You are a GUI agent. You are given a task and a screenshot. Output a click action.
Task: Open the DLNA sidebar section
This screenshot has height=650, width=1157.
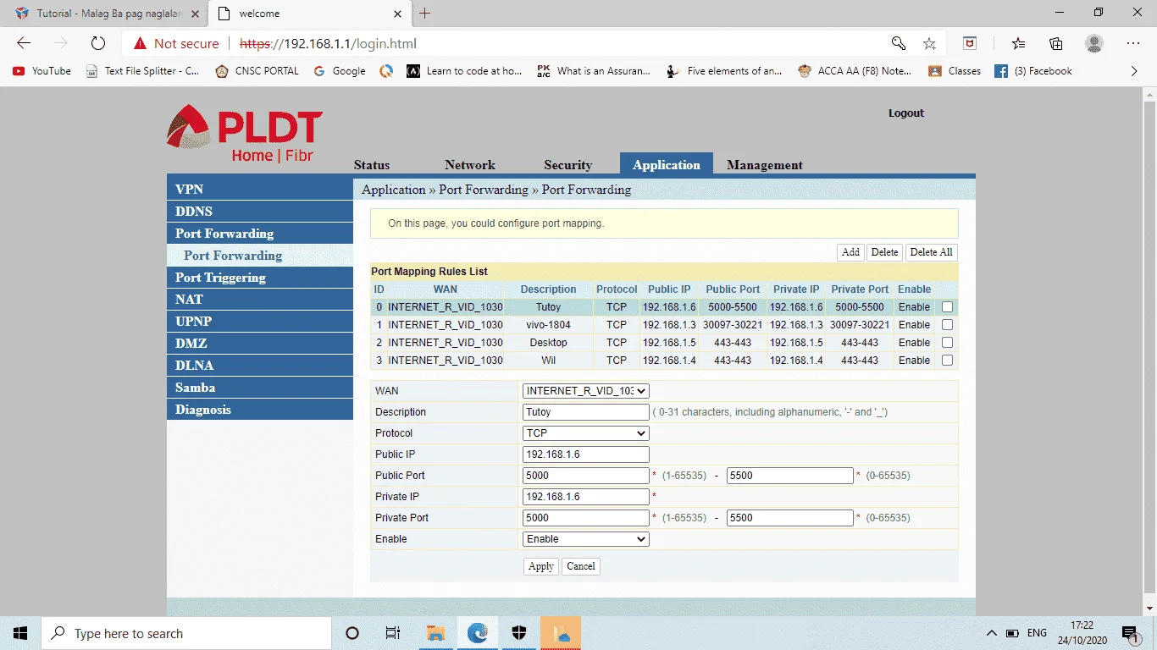click(260, 366)
